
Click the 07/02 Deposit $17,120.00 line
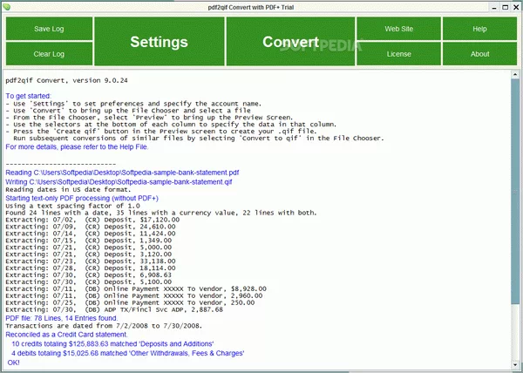92,220
